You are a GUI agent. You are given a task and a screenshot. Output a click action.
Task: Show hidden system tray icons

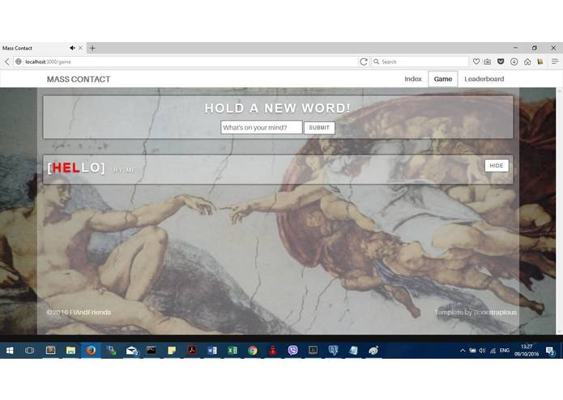point(463,351)
